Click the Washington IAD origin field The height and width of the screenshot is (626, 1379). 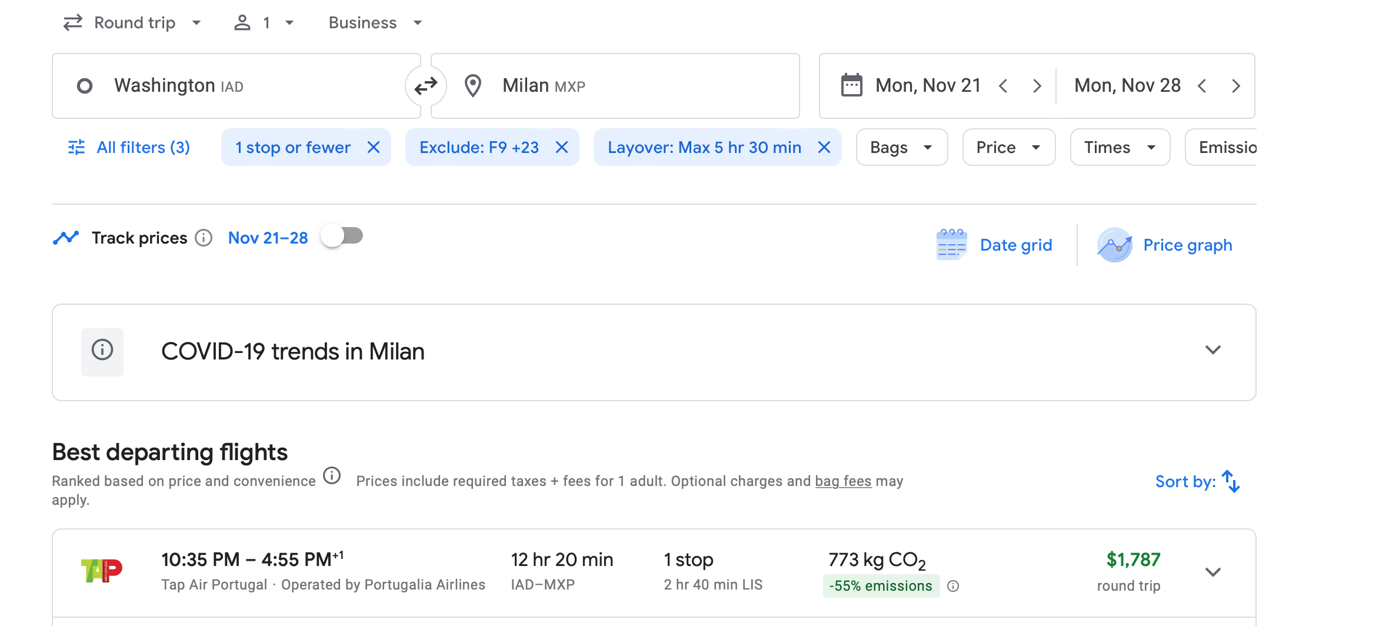point(235,86)
